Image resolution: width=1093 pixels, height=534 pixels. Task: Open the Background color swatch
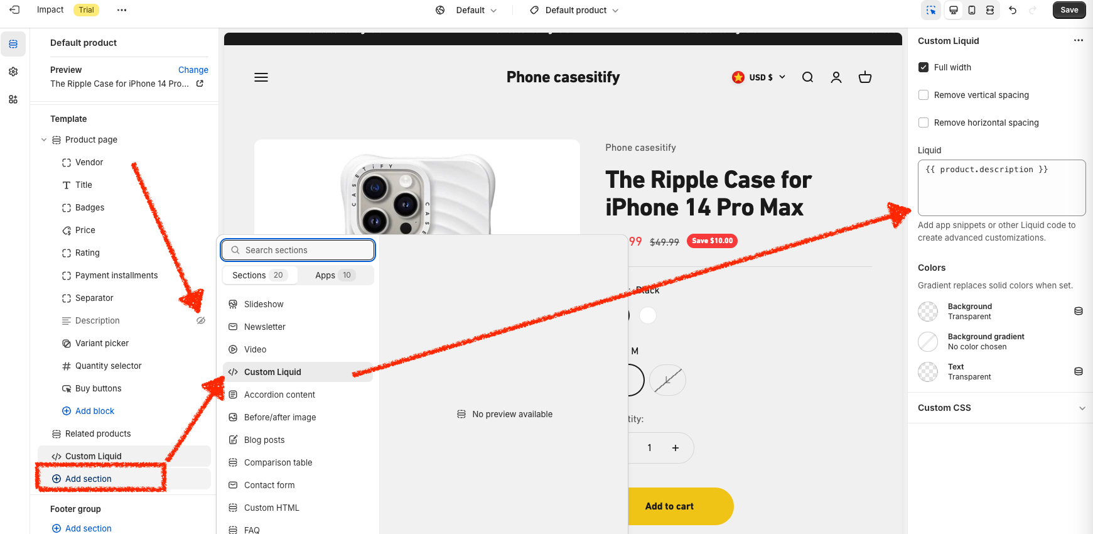click(928, 312)
